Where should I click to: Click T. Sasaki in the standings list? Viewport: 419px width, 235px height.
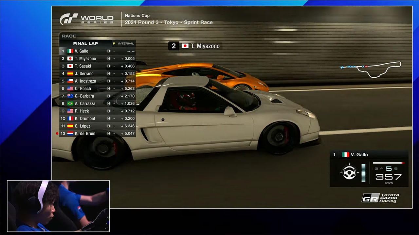[x=83, y=66]
